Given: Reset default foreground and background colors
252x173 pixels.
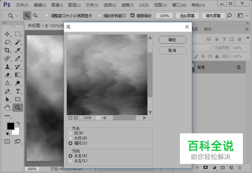Looking at the screenshot, I should 8,134.
